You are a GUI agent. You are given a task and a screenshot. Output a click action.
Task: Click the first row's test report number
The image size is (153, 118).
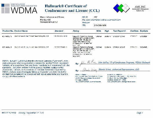point(119,36)
